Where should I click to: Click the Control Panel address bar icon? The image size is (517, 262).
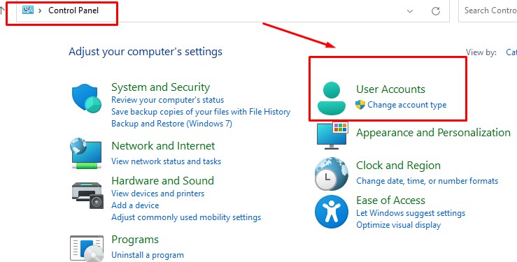point(28,10)
